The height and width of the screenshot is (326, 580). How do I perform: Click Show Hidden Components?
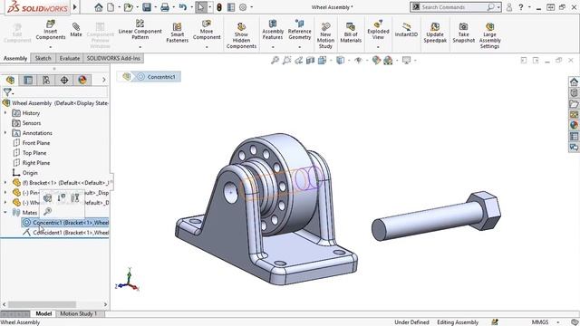pyautogui.click(x=241, y=35)
